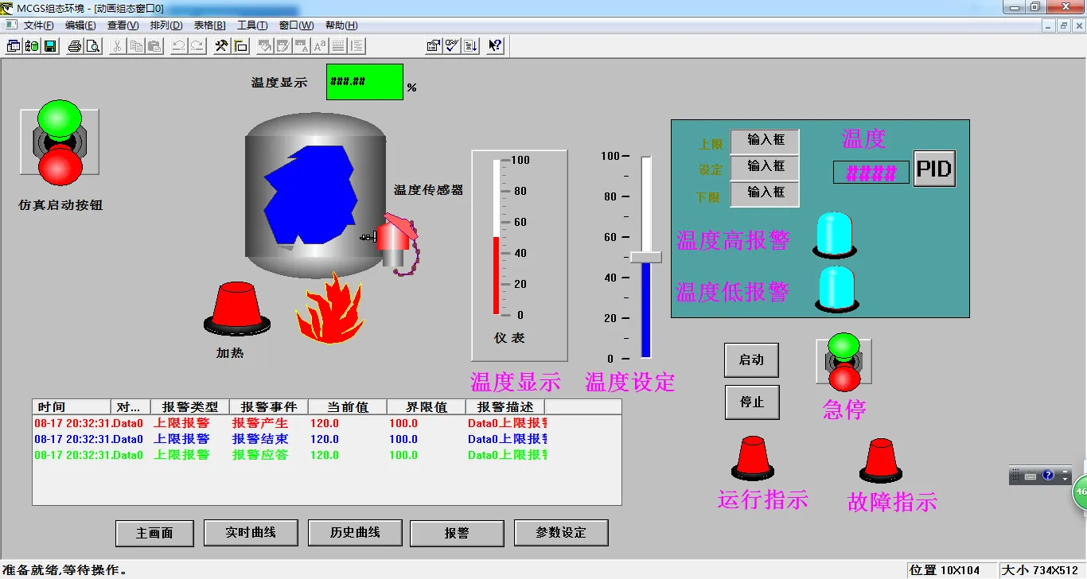Click the Copy toolbar icon
The height and width of the screenshot is (579, 1087).
click(x=136, y=45)
